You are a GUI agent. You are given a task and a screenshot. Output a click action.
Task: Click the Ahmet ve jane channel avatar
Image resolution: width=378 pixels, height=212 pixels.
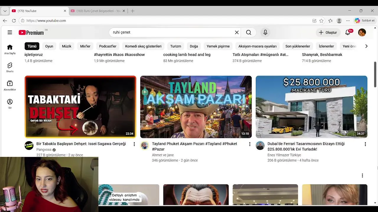pos(144,145)
